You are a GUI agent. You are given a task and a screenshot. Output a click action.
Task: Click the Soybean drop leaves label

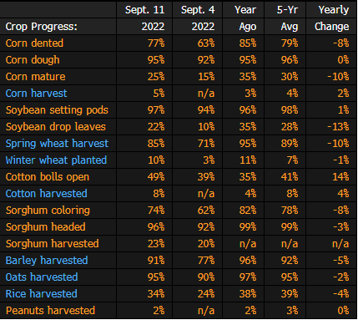coord(56,127)
